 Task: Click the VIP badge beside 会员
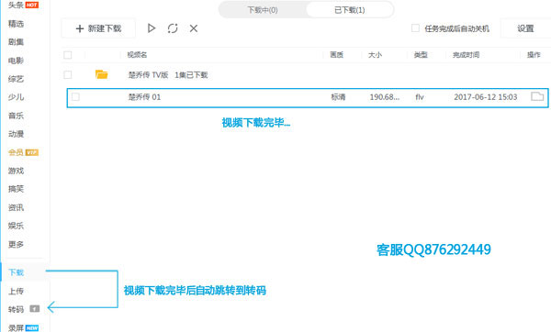point(32,152)
